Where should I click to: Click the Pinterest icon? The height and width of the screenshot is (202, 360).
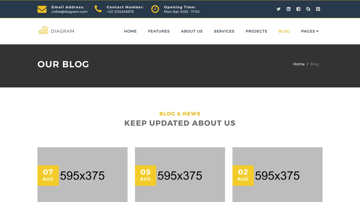coord(318,9)
